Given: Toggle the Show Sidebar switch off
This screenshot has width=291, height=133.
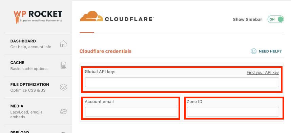Looking at the screenshot, I should click(276, 20).
